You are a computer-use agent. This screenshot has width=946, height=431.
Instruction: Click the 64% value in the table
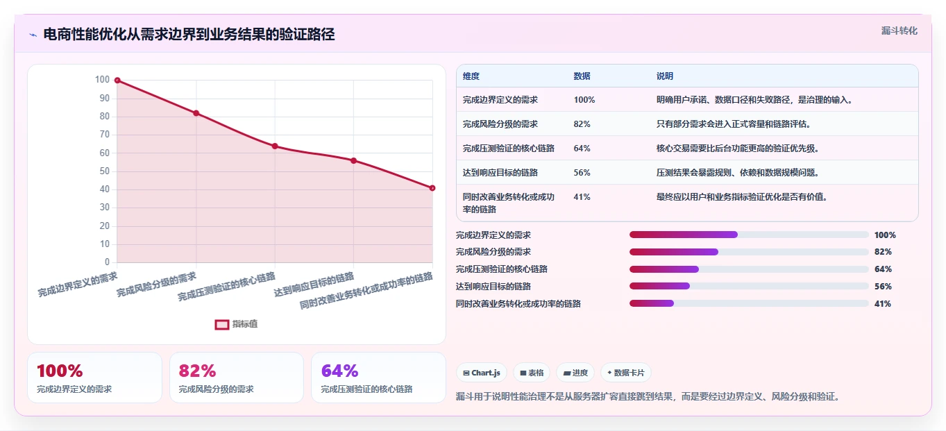[x=582, y=149]
